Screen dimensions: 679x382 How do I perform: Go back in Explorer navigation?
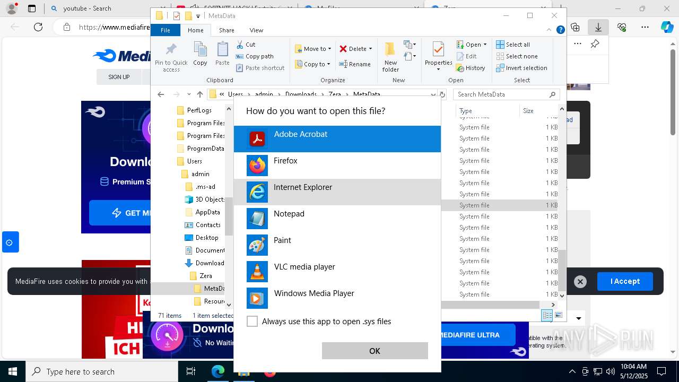pyautogui.click(x=161, y=94)
